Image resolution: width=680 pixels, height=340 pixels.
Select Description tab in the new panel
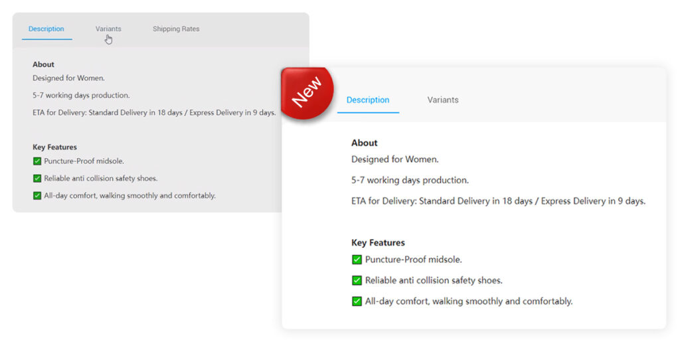click(x=368, y=100)
